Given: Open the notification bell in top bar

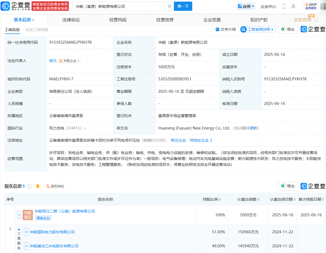Looking at the screenshot, I should pyautogui.click(x=293, y=6).
